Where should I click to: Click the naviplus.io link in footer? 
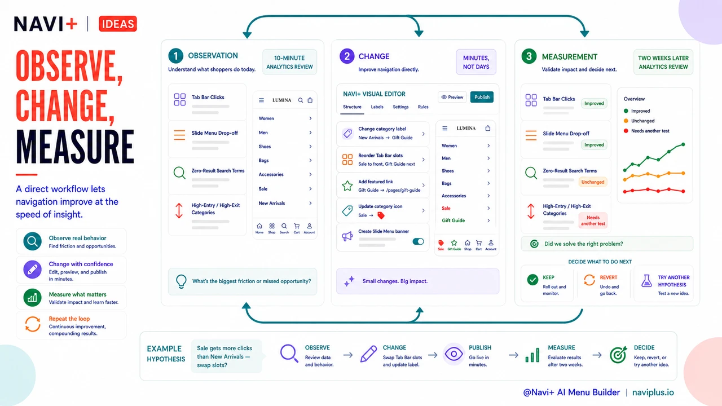tap(653, 392)
